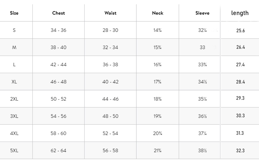Click the sleeve value 33 for M

coord(202,47)
